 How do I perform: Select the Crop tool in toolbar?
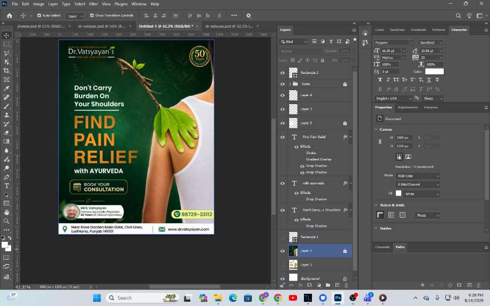tap(6, 71)
